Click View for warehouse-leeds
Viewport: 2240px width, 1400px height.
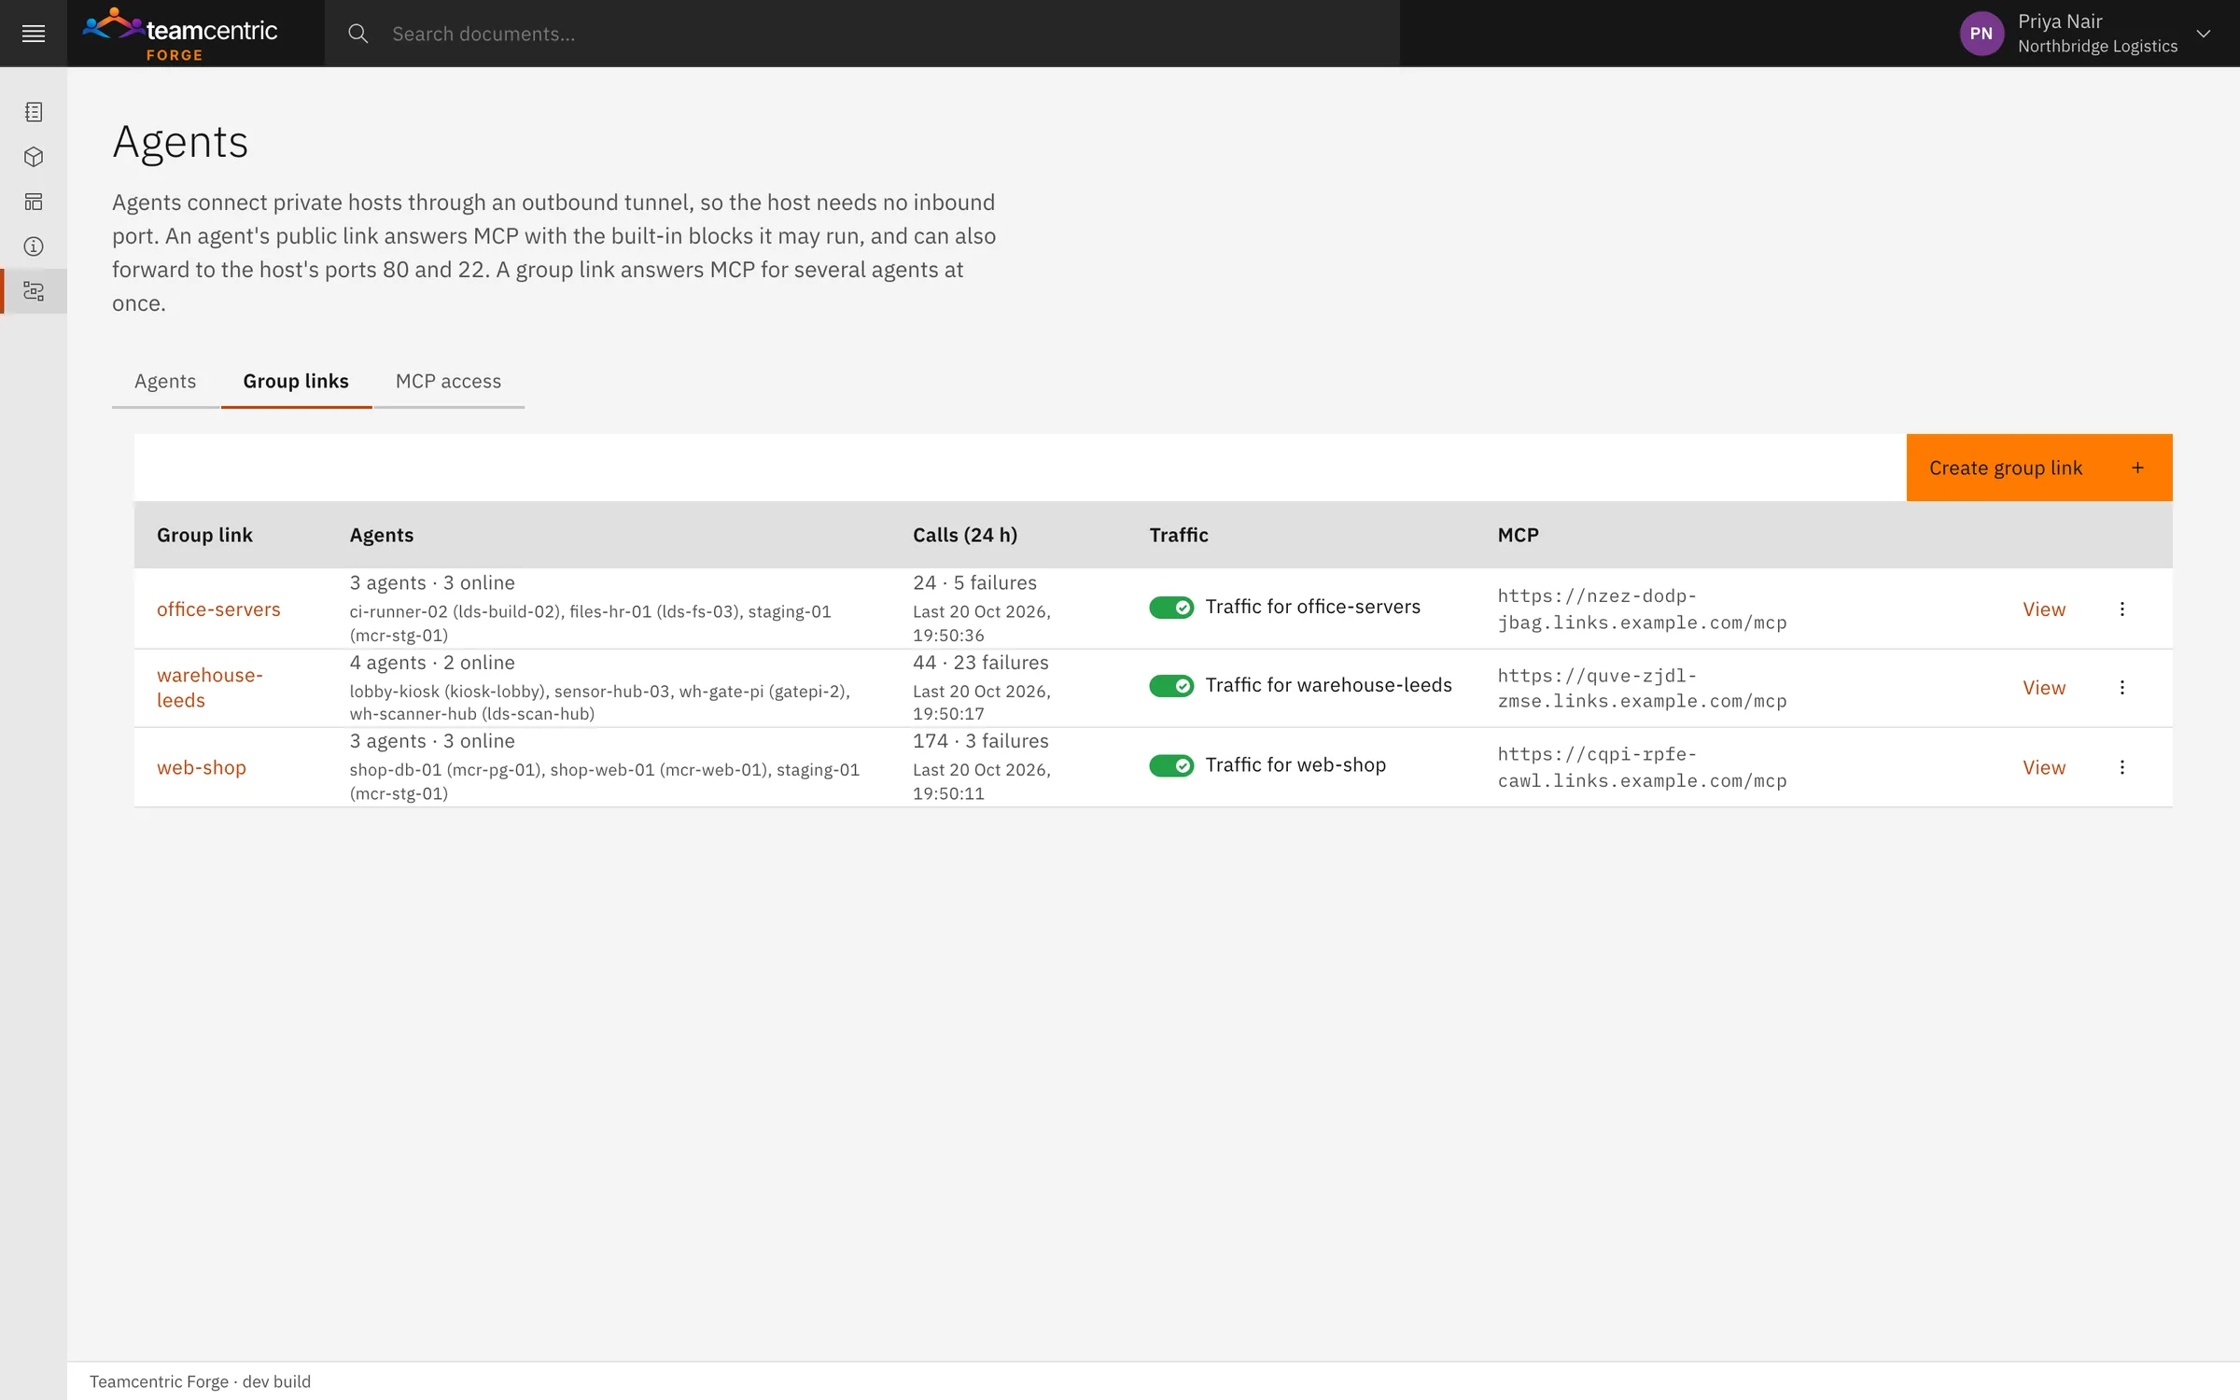(x=2044, y=688)
